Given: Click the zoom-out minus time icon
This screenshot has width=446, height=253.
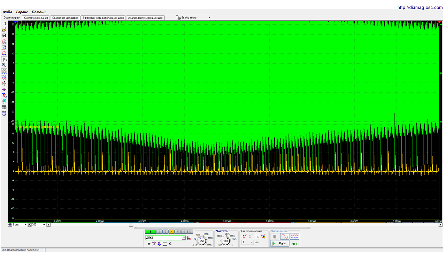Looking at the screenshot, I should coord(10,224).
